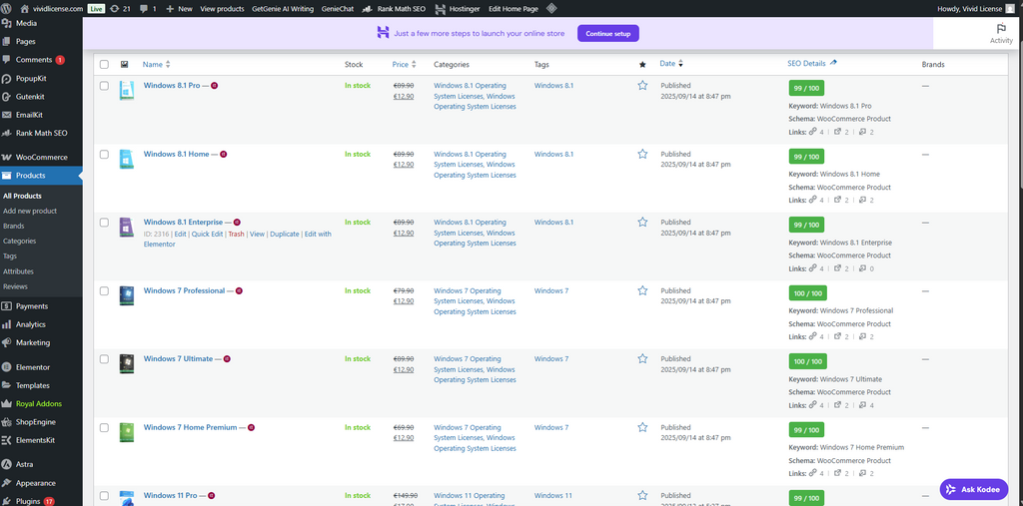Click the Live status badge
The image size is (1023, 506).
click(x=96, y=9)
